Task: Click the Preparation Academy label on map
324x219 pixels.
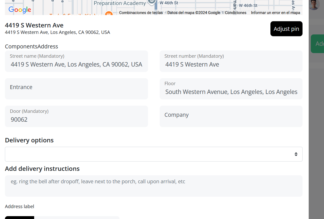Action: pyautogui.click(x=120, y=3)
